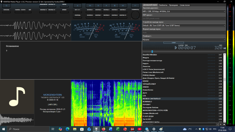Open the YouTube taskbar icon
This screenshot has height=132, width=235.
[140, 129]
